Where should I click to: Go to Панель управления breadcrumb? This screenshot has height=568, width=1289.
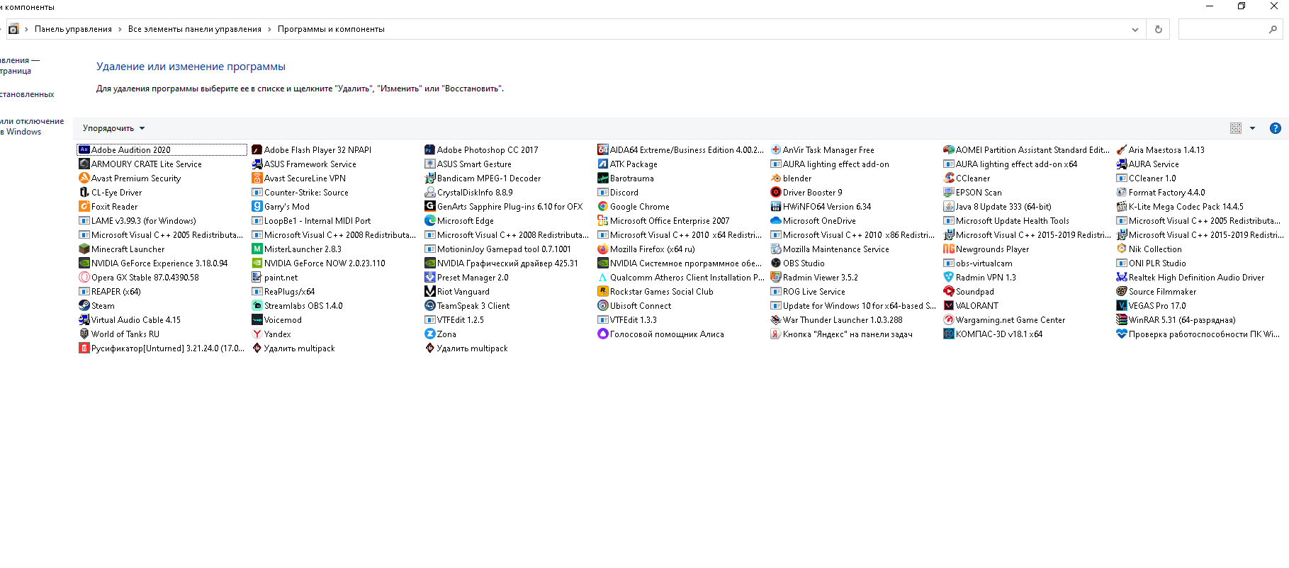point(73,29)
